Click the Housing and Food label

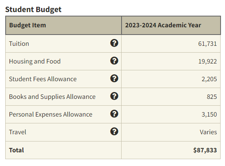tap(35, 61)
